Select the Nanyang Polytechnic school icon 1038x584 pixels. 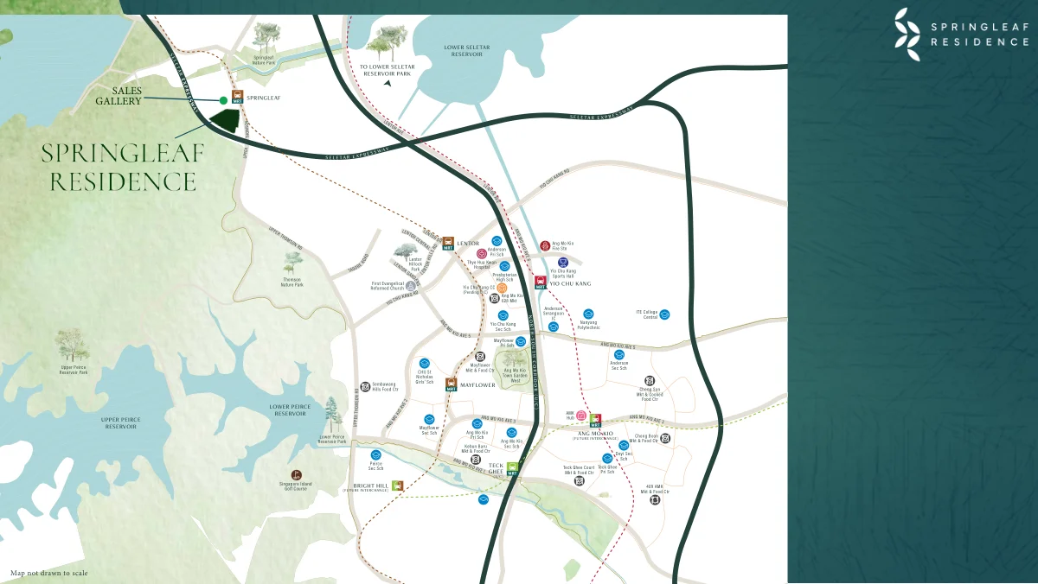tap(588, 314)
